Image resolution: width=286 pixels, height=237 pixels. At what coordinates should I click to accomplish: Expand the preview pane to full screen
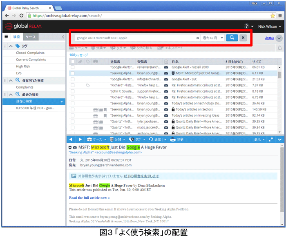(270, 140)
